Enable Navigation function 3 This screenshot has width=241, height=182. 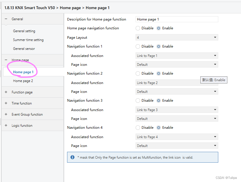(159, 101)
